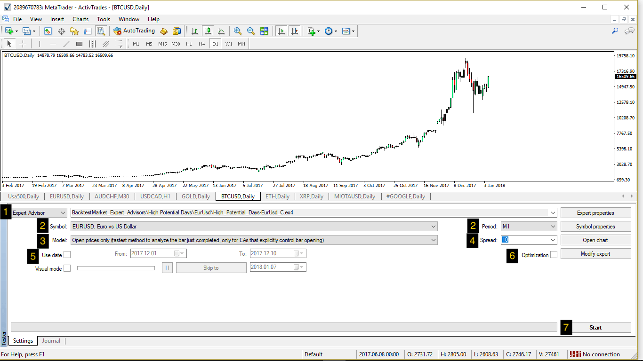Click the AutoTrading toolbar button
Viewport: 643px width, 361px height.
pos(134,31)
